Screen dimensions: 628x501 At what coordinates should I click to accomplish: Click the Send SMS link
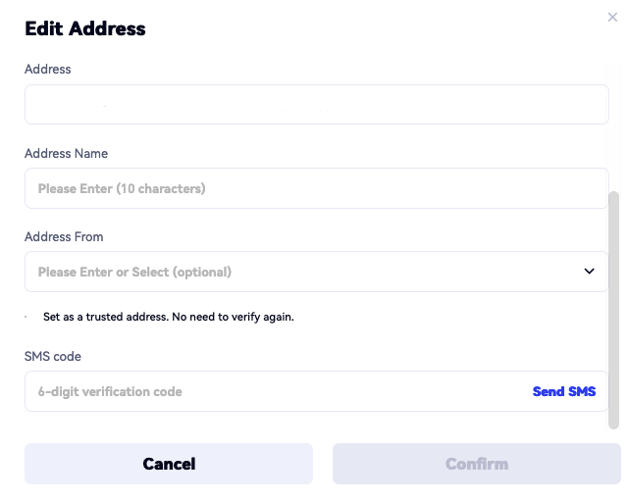click(563, 391)
